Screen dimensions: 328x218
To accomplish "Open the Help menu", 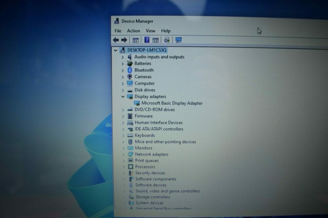I will click(166, 31).
